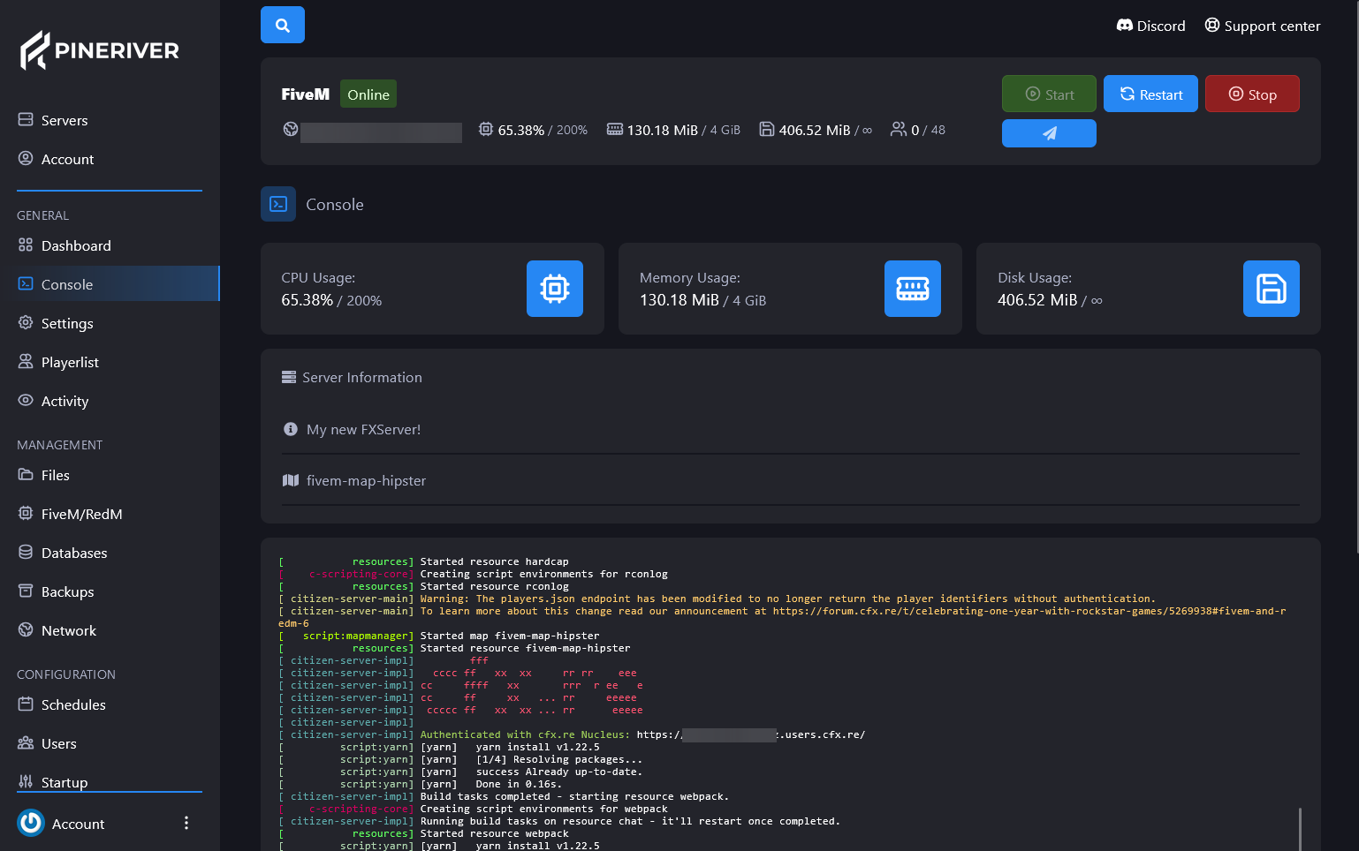The image size is (1359, 851).
Task: Open the Support center link
Action: [x=1263, y=26]
